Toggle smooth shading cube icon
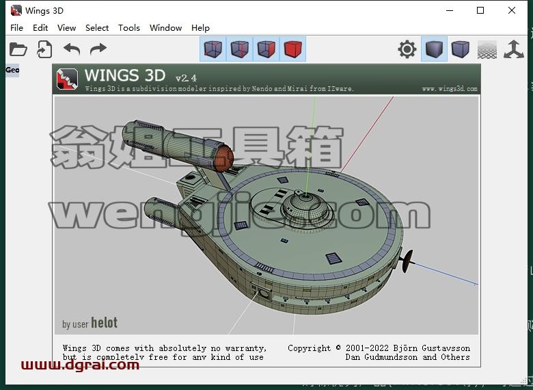533x390 pixels. (x=461, y=49)
